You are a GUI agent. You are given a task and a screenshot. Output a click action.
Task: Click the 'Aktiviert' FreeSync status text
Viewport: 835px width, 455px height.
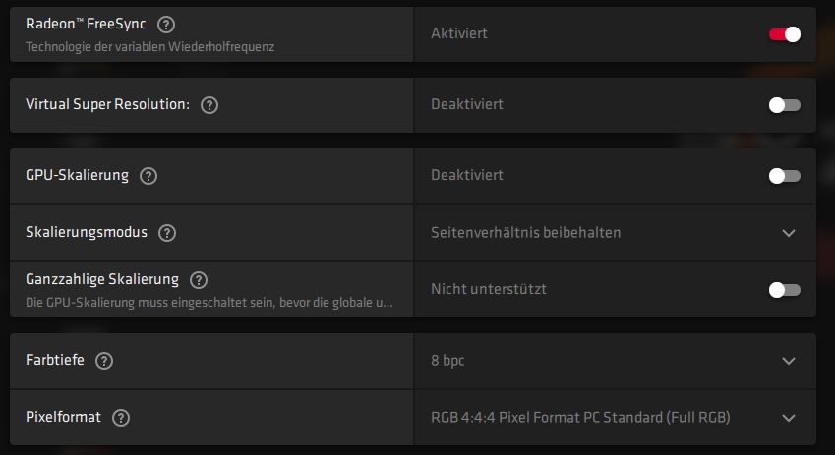pos(458,34)
